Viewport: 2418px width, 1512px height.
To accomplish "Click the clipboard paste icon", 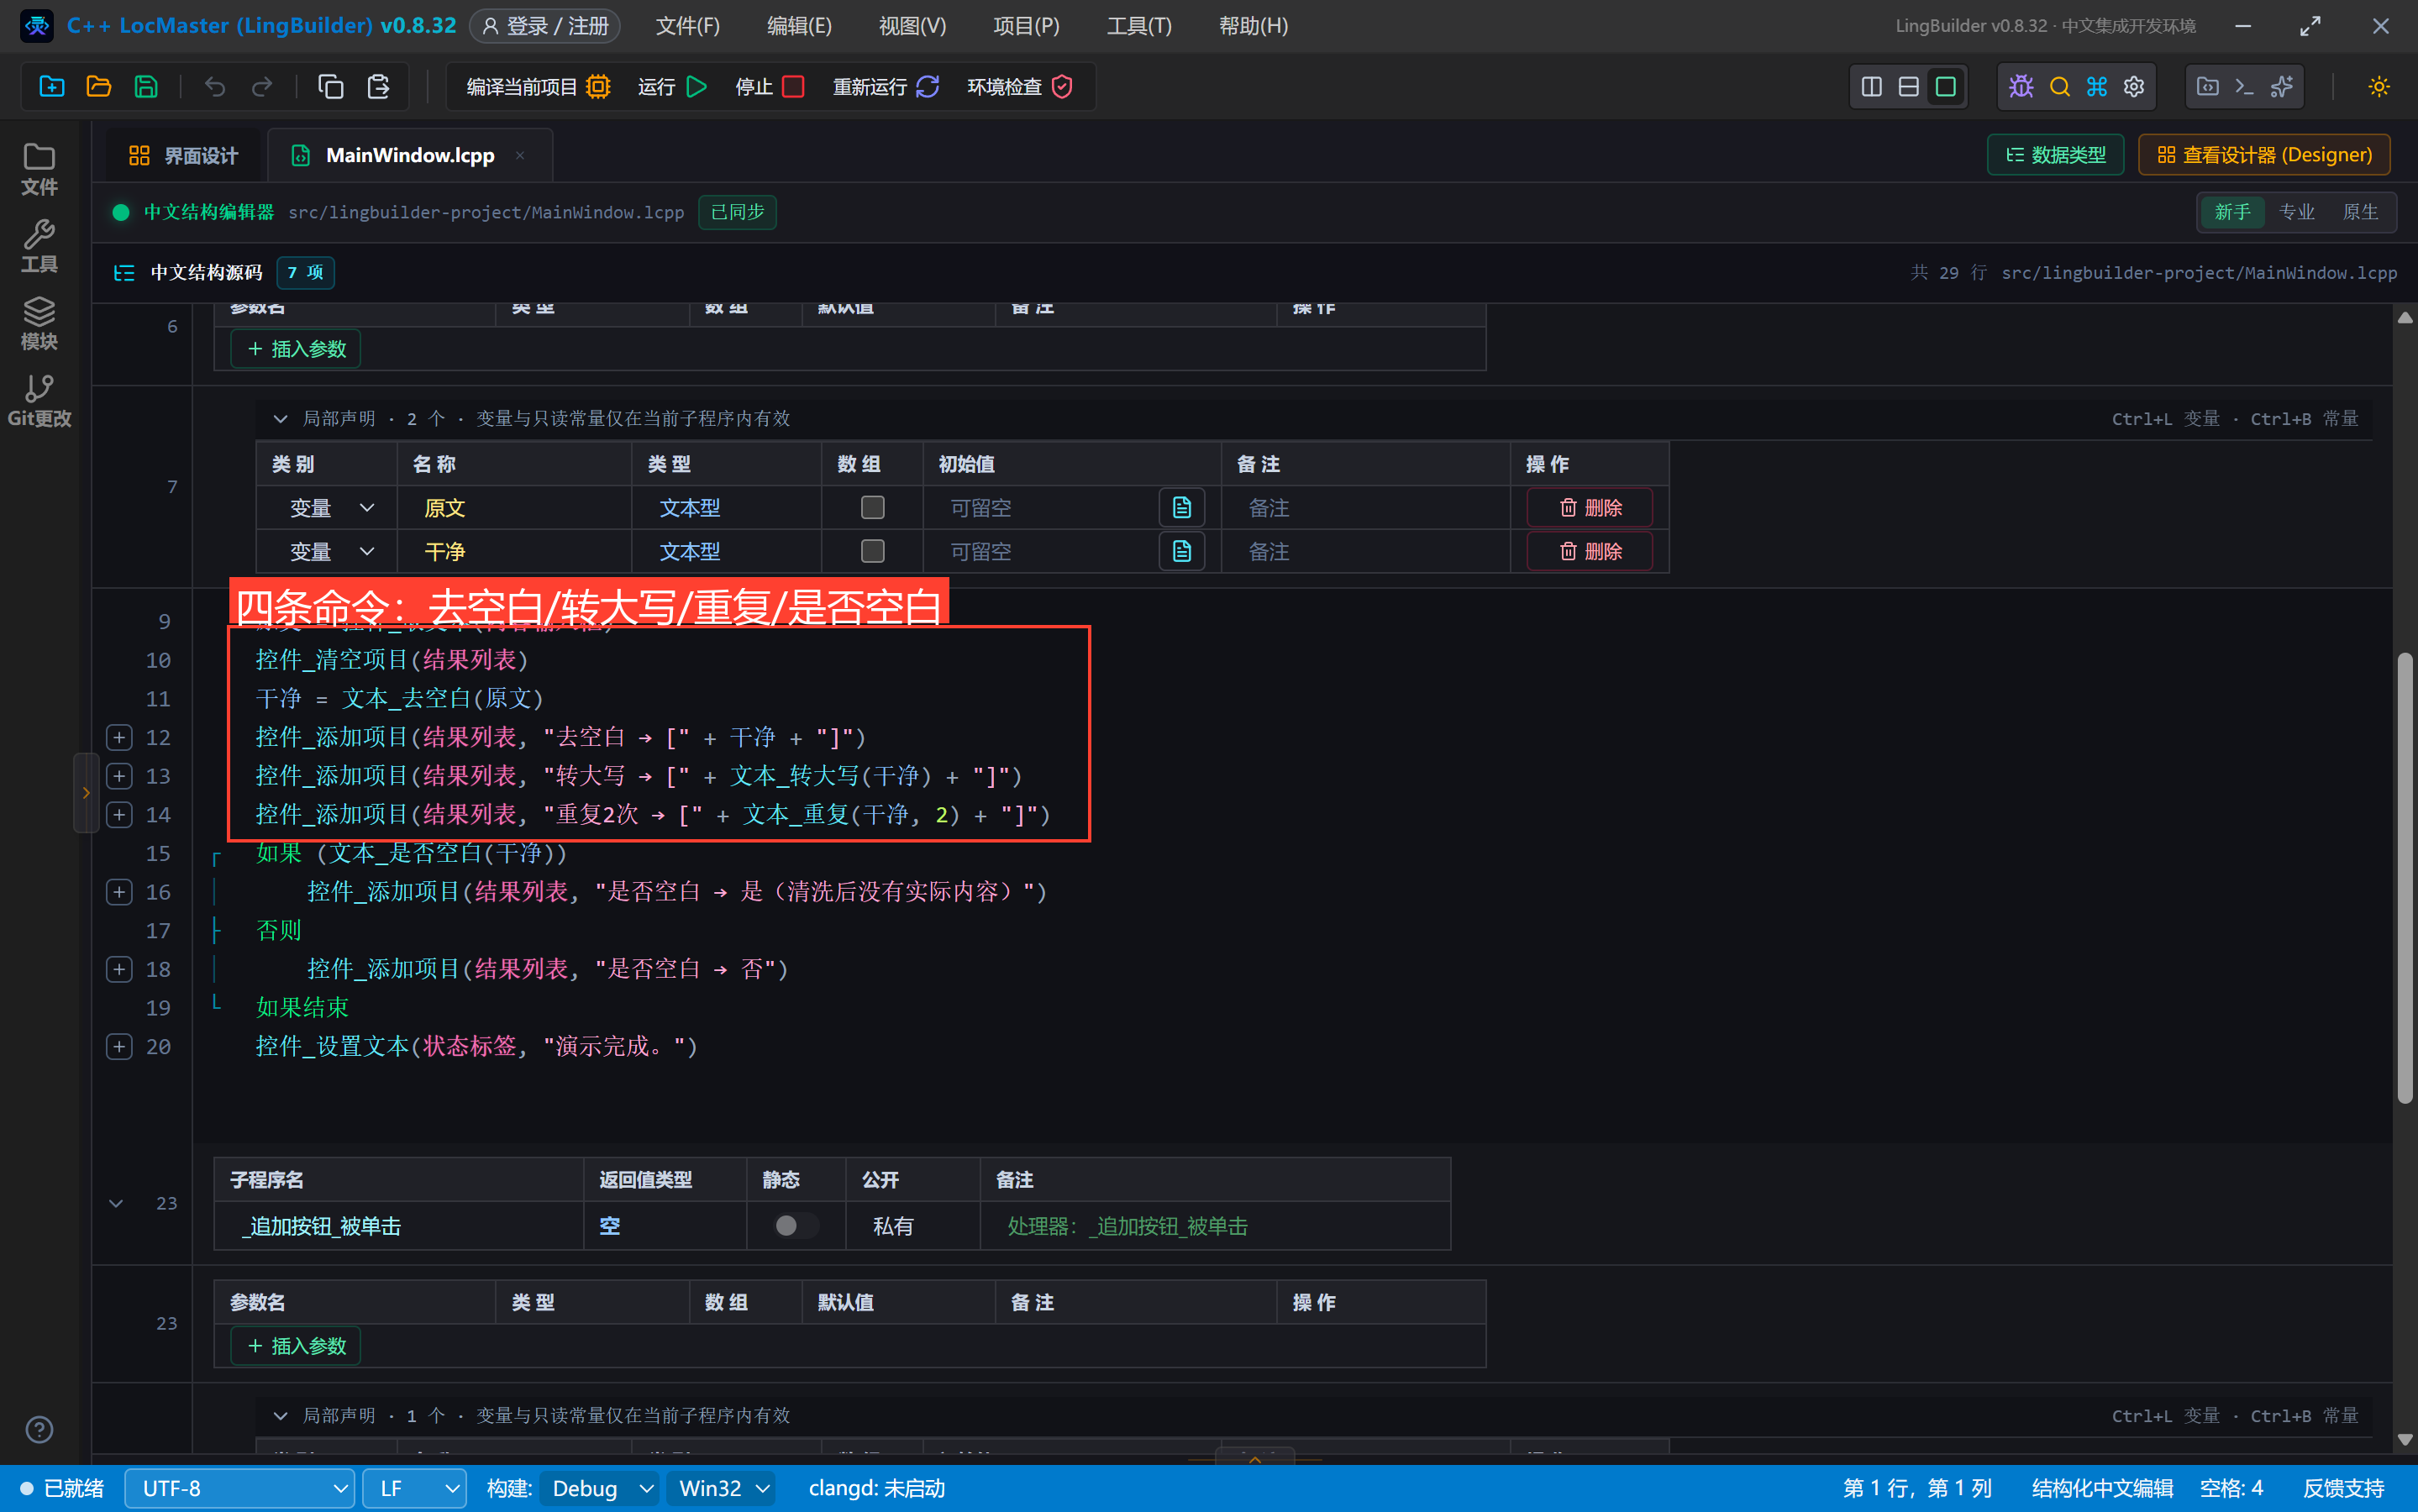I will pyautogui.click(x=378, y=87).
